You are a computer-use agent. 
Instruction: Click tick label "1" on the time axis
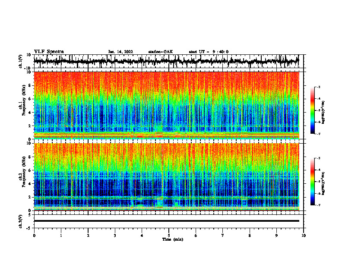(61, 236)
